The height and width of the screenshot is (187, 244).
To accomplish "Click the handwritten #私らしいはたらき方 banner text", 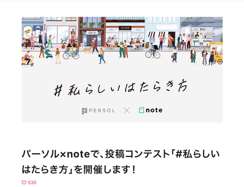I will click(120, 88).
